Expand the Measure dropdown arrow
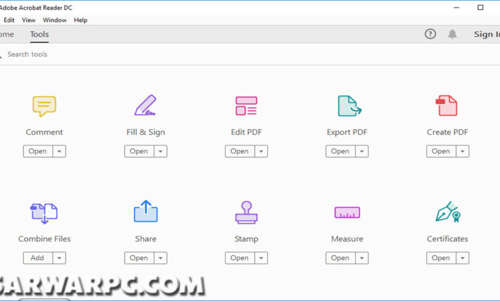500x301 pixels. pyautogui.click(x=362, y=258)
